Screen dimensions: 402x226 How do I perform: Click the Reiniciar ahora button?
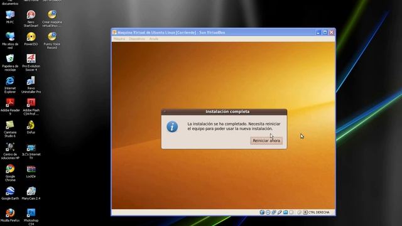[266, 141]
